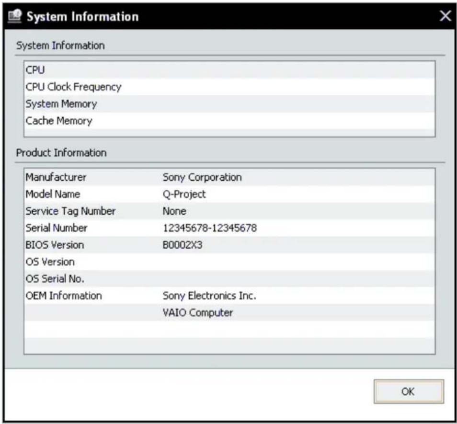This screenshot has height=424, width=457.
Task: Close the System Information dialog
Action: [446, 16]
